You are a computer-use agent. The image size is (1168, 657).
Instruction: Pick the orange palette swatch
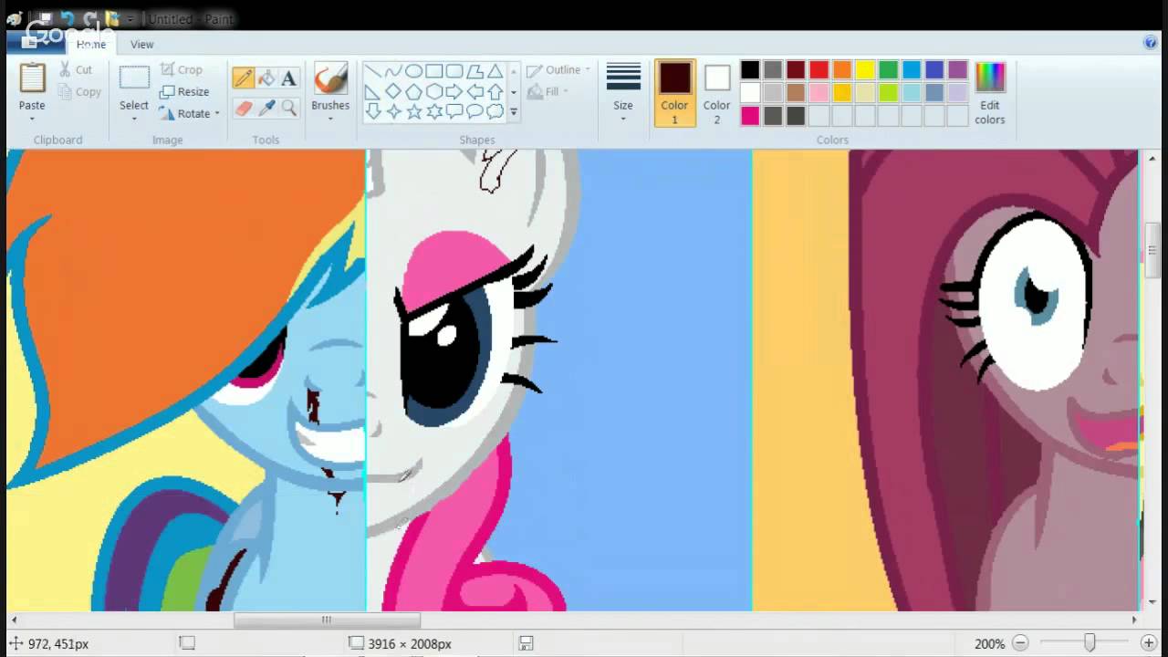[x=842, y=70]
